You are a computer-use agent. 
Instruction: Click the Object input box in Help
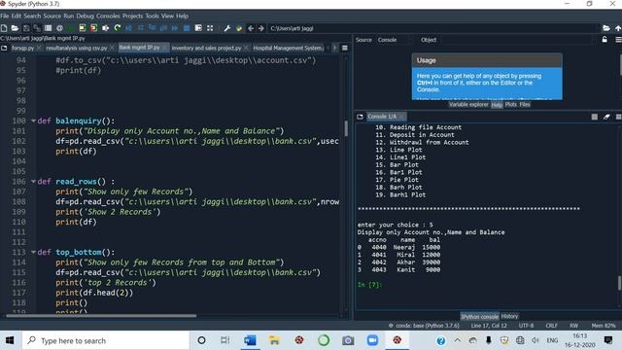(x=518, y=40)
